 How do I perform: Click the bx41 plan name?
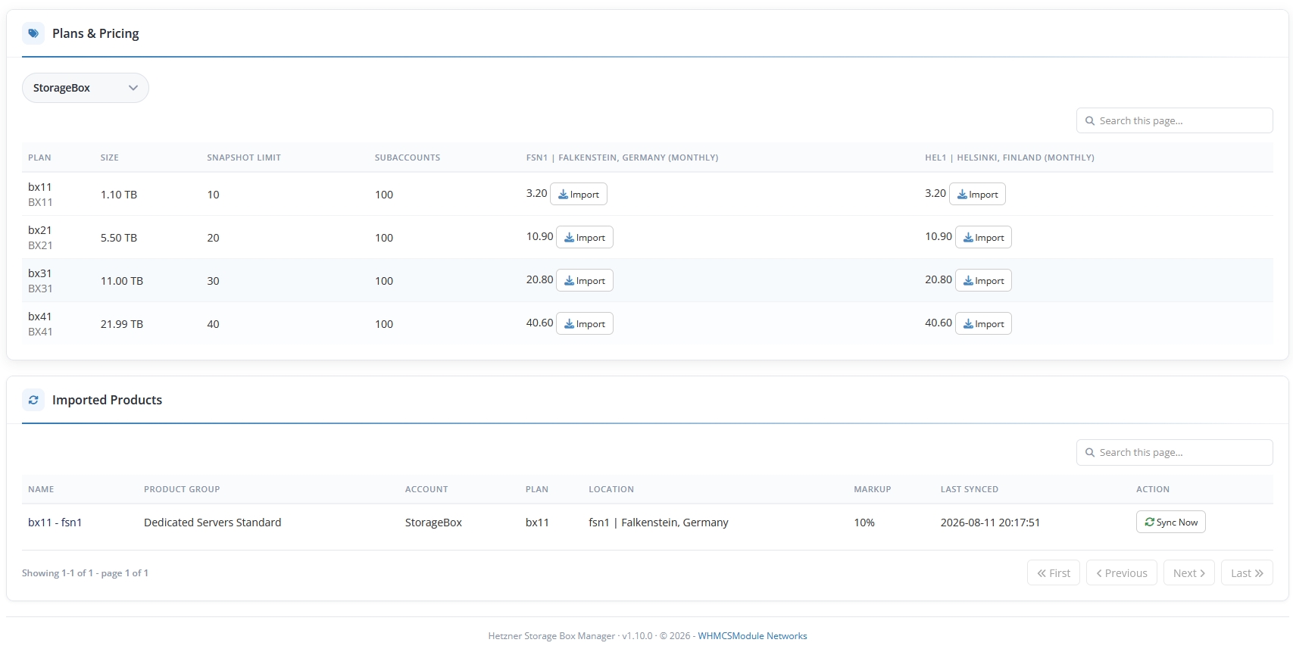[x=40, y=317]
